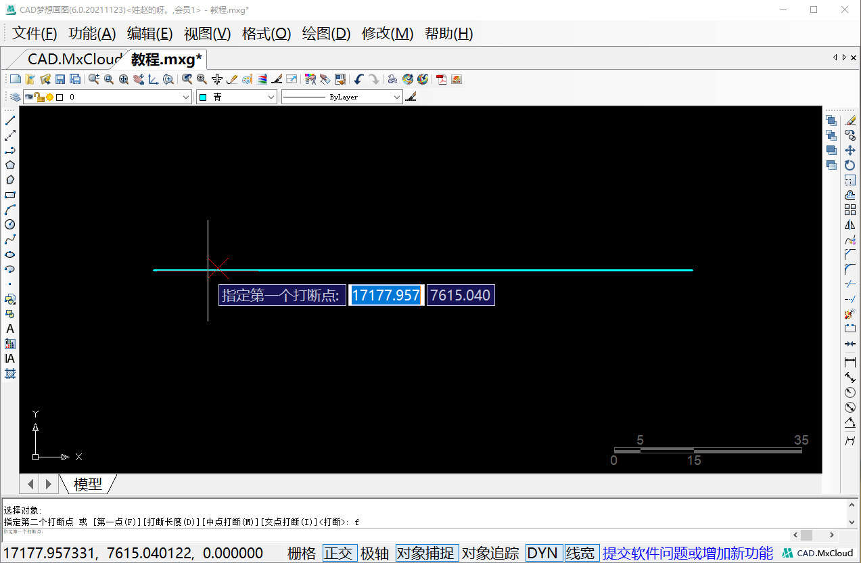Go to previous document tab arrow
Image resolution: width=861 pixels, height=563 pixels.
[835, 58]
